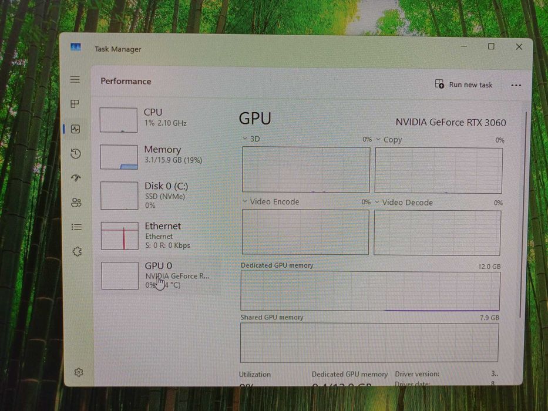Select the Performance page icon
The width and height of the screenshot is (548, 411).
[76, 129]
